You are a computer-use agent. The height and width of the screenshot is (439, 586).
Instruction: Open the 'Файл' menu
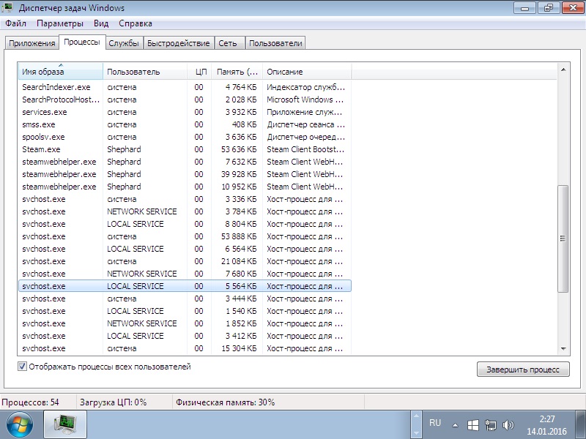pyautogui.click(x=15, y=23)
